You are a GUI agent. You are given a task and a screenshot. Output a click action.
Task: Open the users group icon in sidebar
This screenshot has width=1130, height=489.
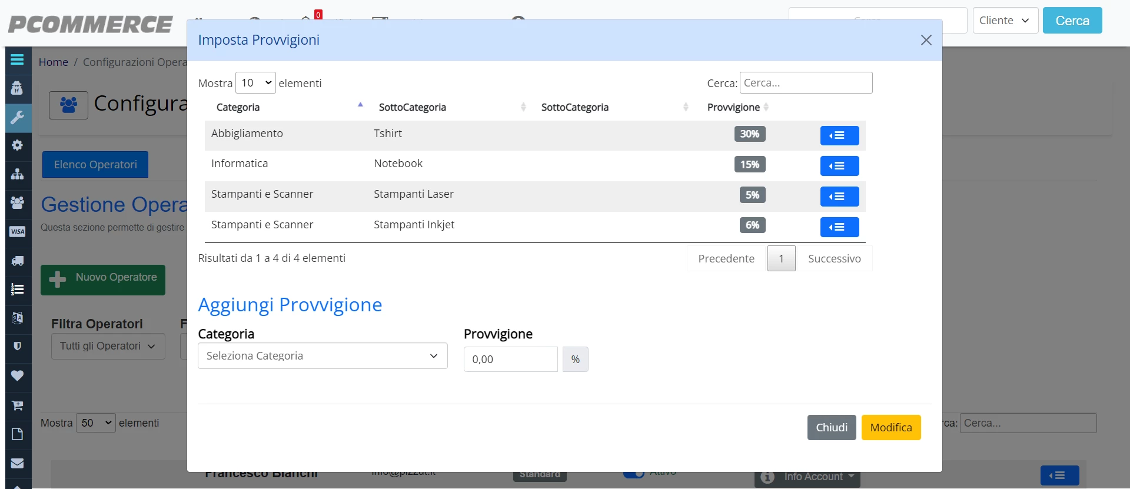17,202
